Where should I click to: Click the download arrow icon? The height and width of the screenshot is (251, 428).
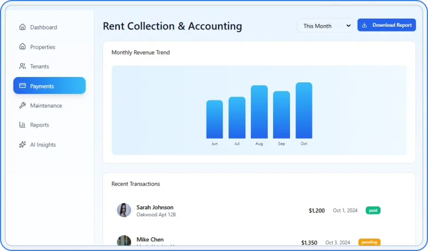pos(365,25)
